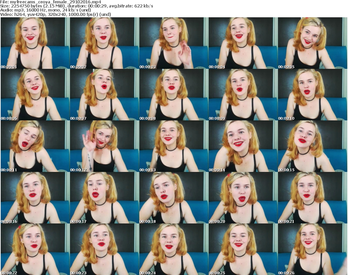The image size is (348, 275).
Task: Click the thumbnail timestamped 00:00:01
Action: 35,43
